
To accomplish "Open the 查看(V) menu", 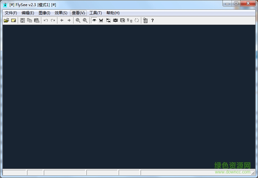I will click(78, 13).
